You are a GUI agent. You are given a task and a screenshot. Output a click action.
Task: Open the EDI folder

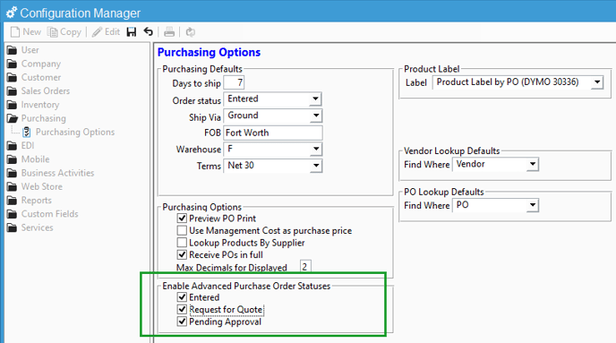click(21, 145)
